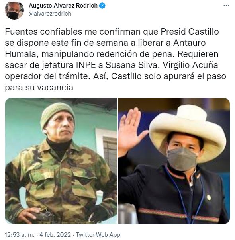Click the tweet text starting Fuentes confiables
Image resolution: width=235 pixels, height=240 pixels.
[x=116, y=60]
